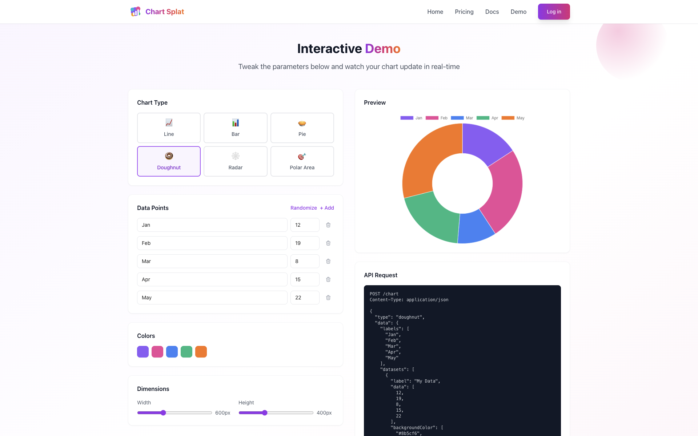Image resolution: width=698 pixels, height=436 pixels.
Task: Trash the May data point
Action: (328, 298)
